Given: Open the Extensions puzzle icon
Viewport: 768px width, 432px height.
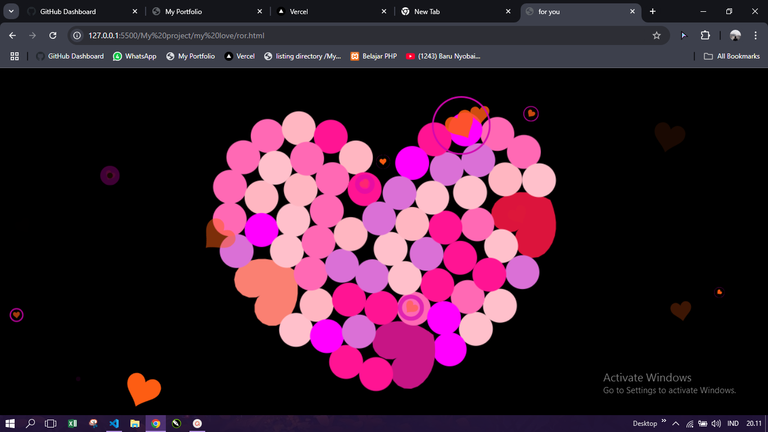Looking at the screenshot, I should 705,35.
